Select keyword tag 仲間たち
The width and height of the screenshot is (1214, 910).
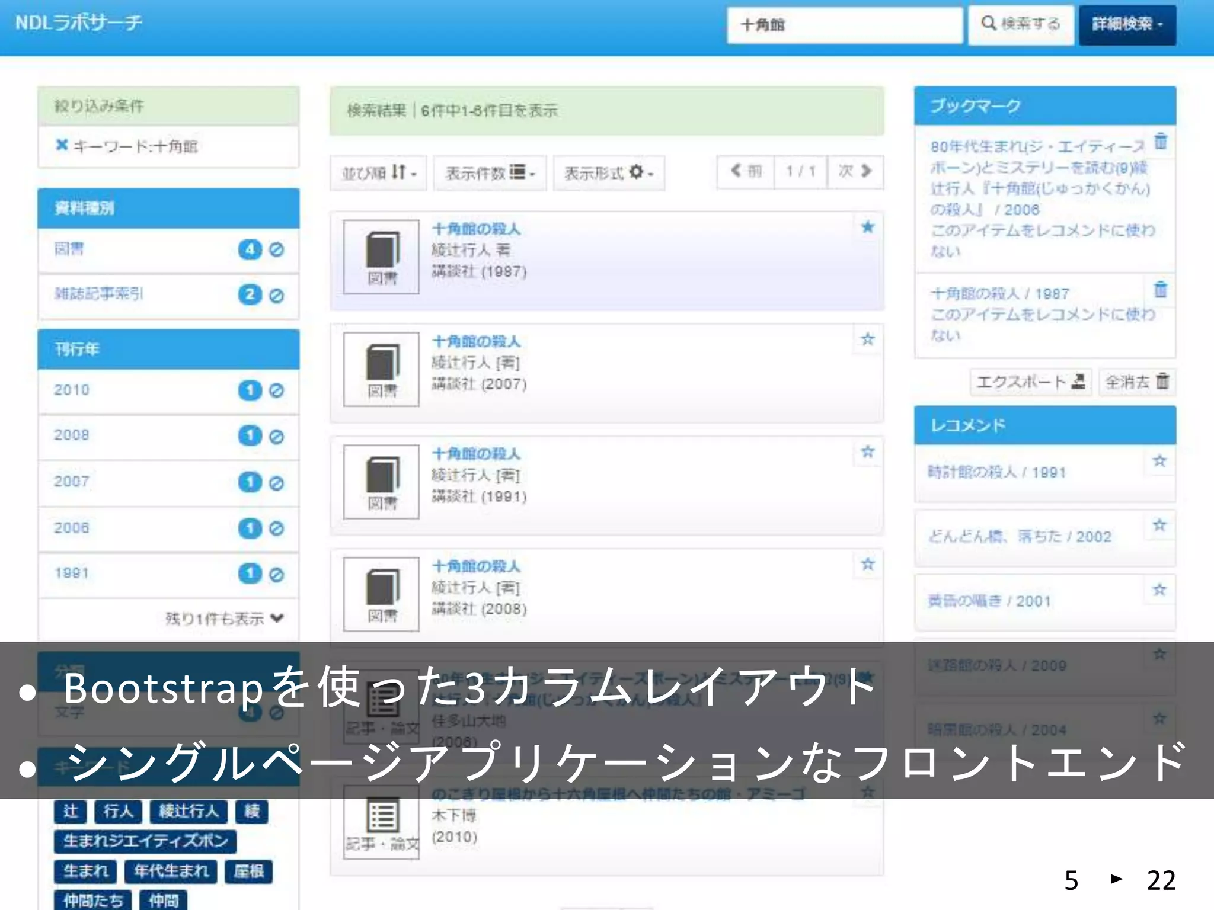(x=92, y=900)
